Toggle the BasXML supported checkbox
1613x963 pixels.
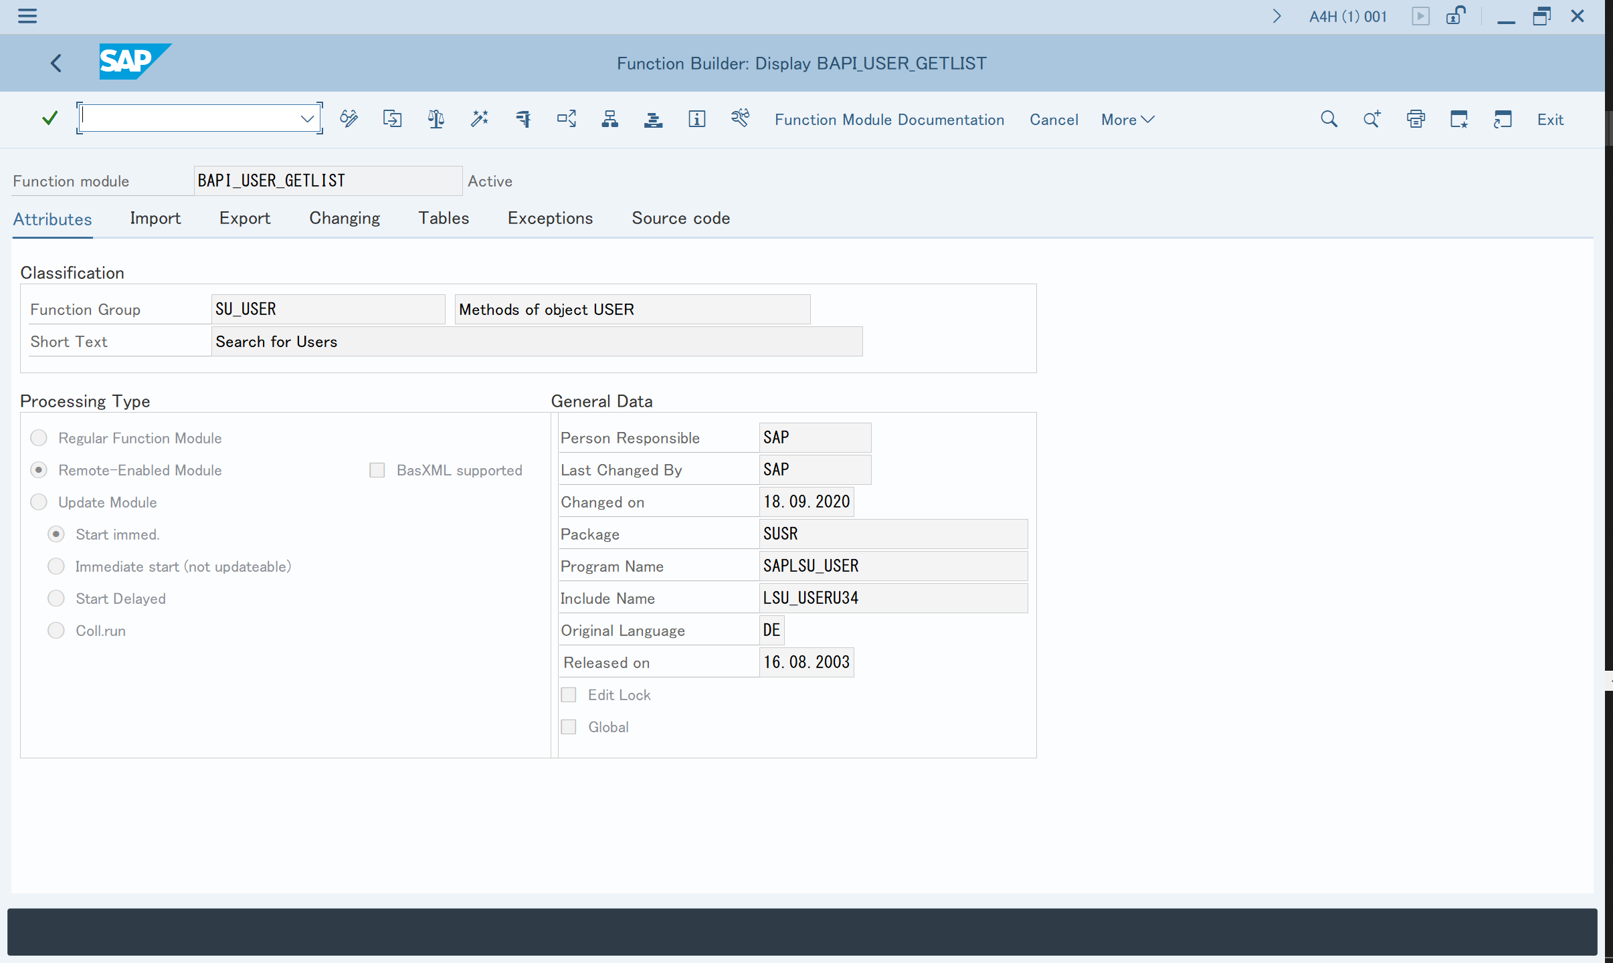point(377,470)
